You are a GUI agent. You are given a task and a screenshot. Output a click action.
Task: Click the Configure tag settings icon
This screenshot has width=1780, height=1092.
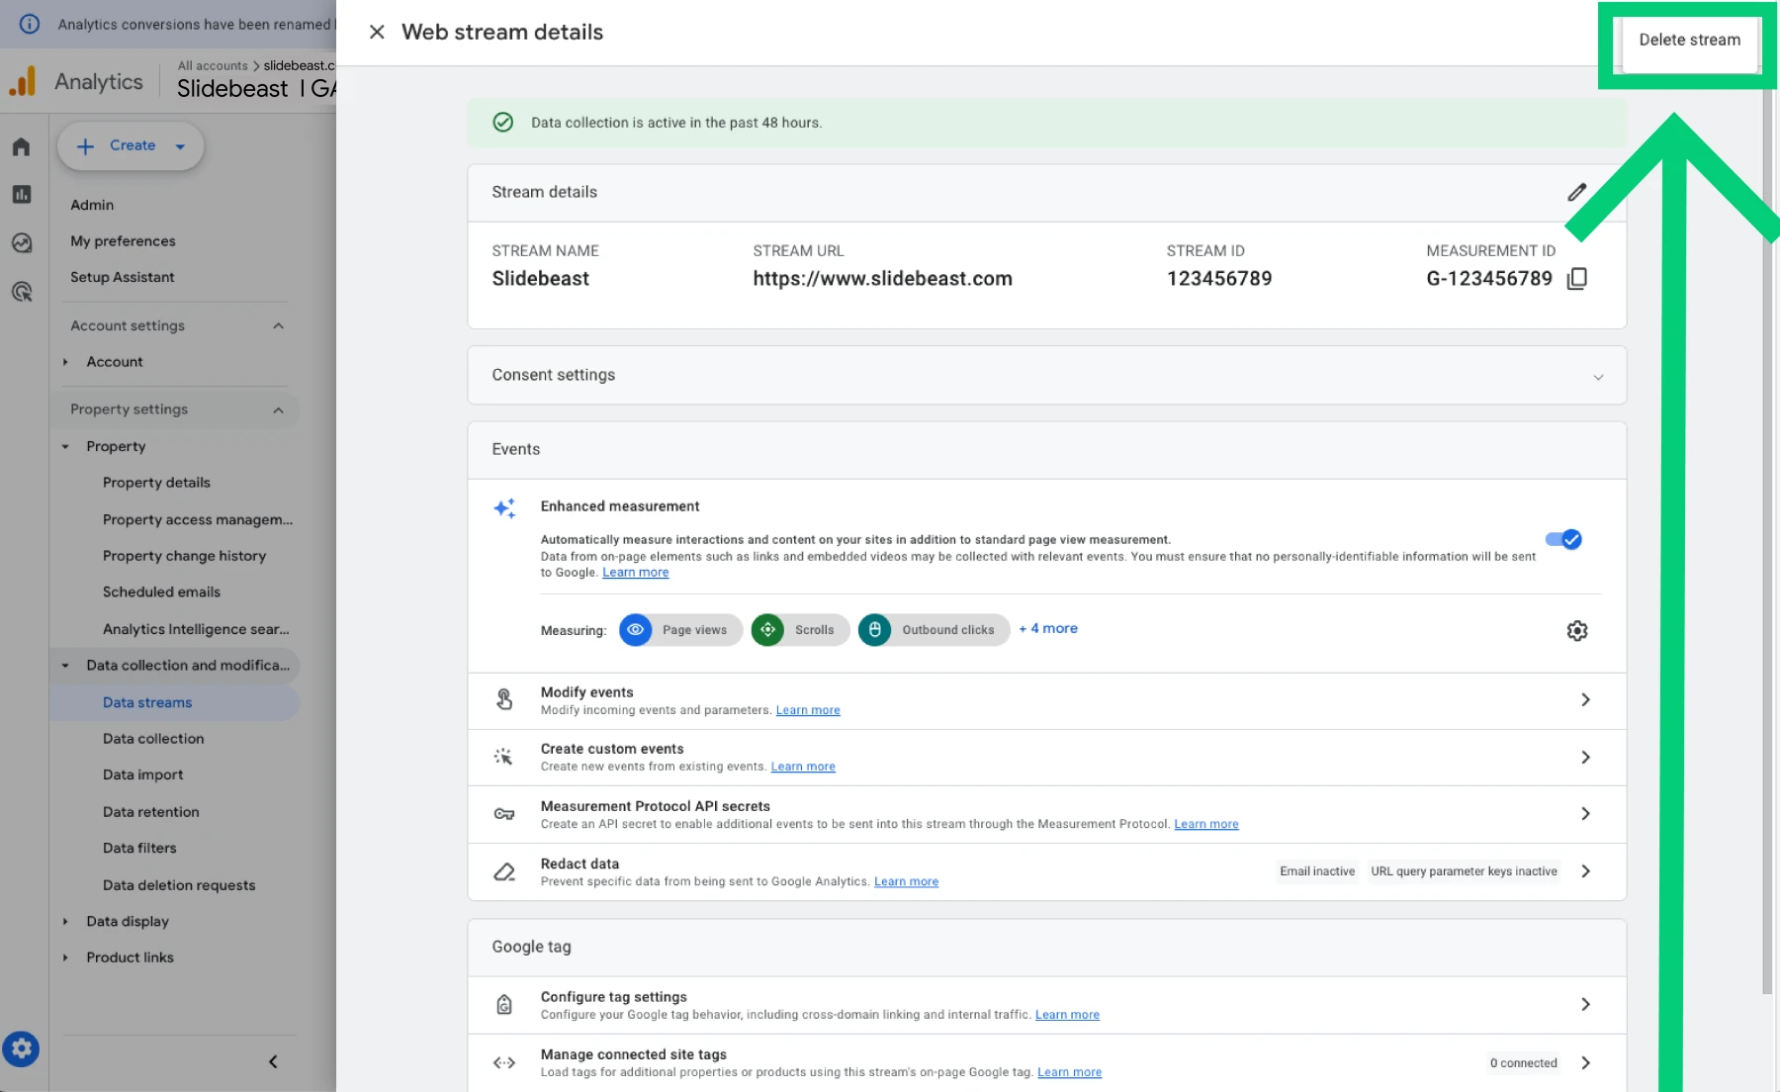(x=504, y=1005)
